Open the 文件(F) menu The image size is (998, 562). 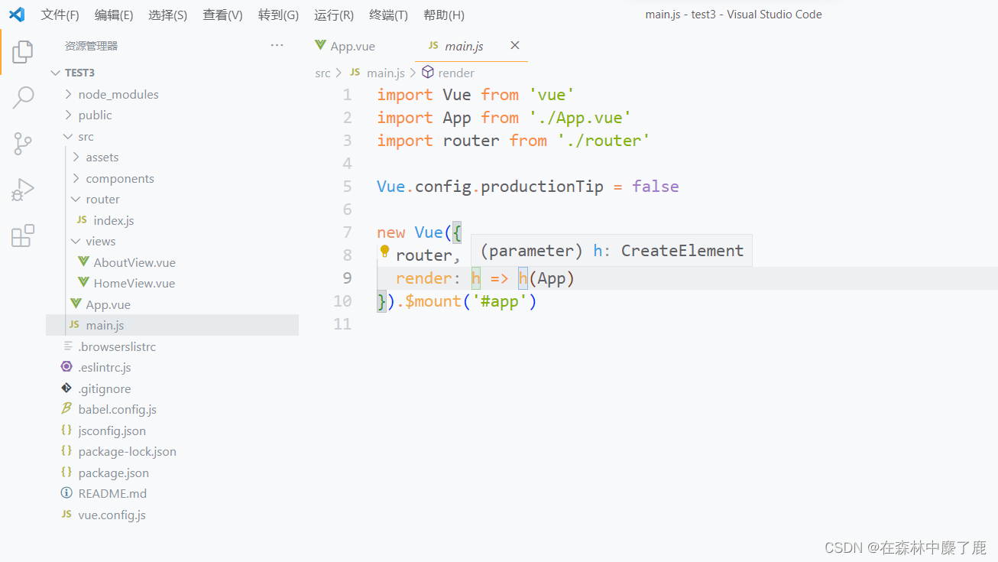tap(60, 15)
